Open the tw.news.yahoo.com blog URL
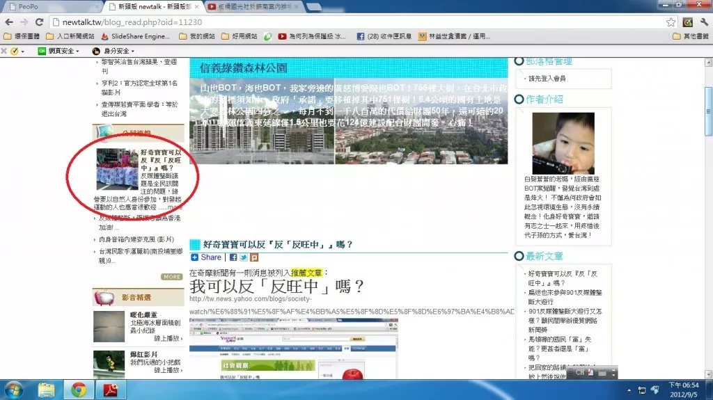Viewport: 713px width, 400px height. click(352, 305)
